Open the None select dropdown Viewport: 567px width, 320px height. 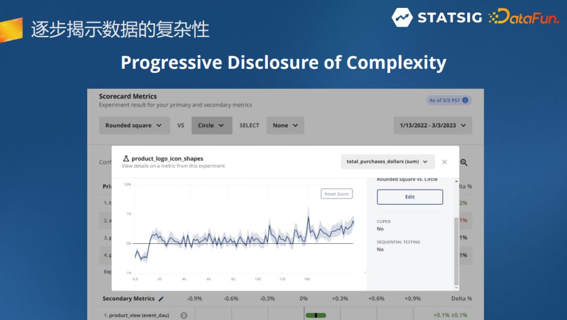click(x=285, y=126)
